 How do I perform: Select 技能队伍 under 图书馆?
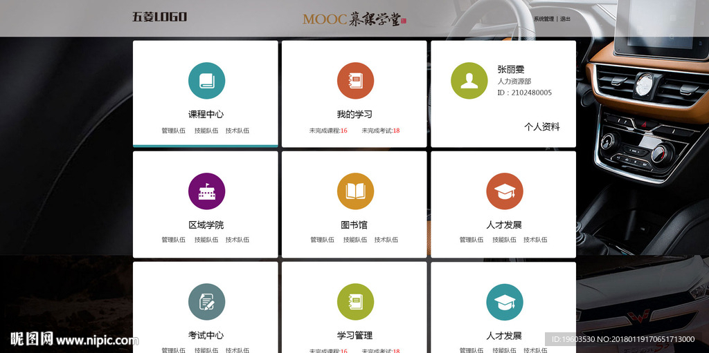point(355,240)
